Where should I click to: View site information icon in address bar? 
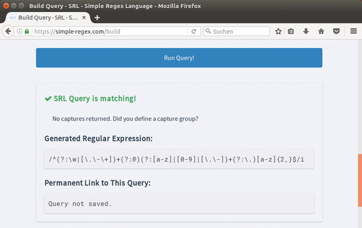click(20, 31)
